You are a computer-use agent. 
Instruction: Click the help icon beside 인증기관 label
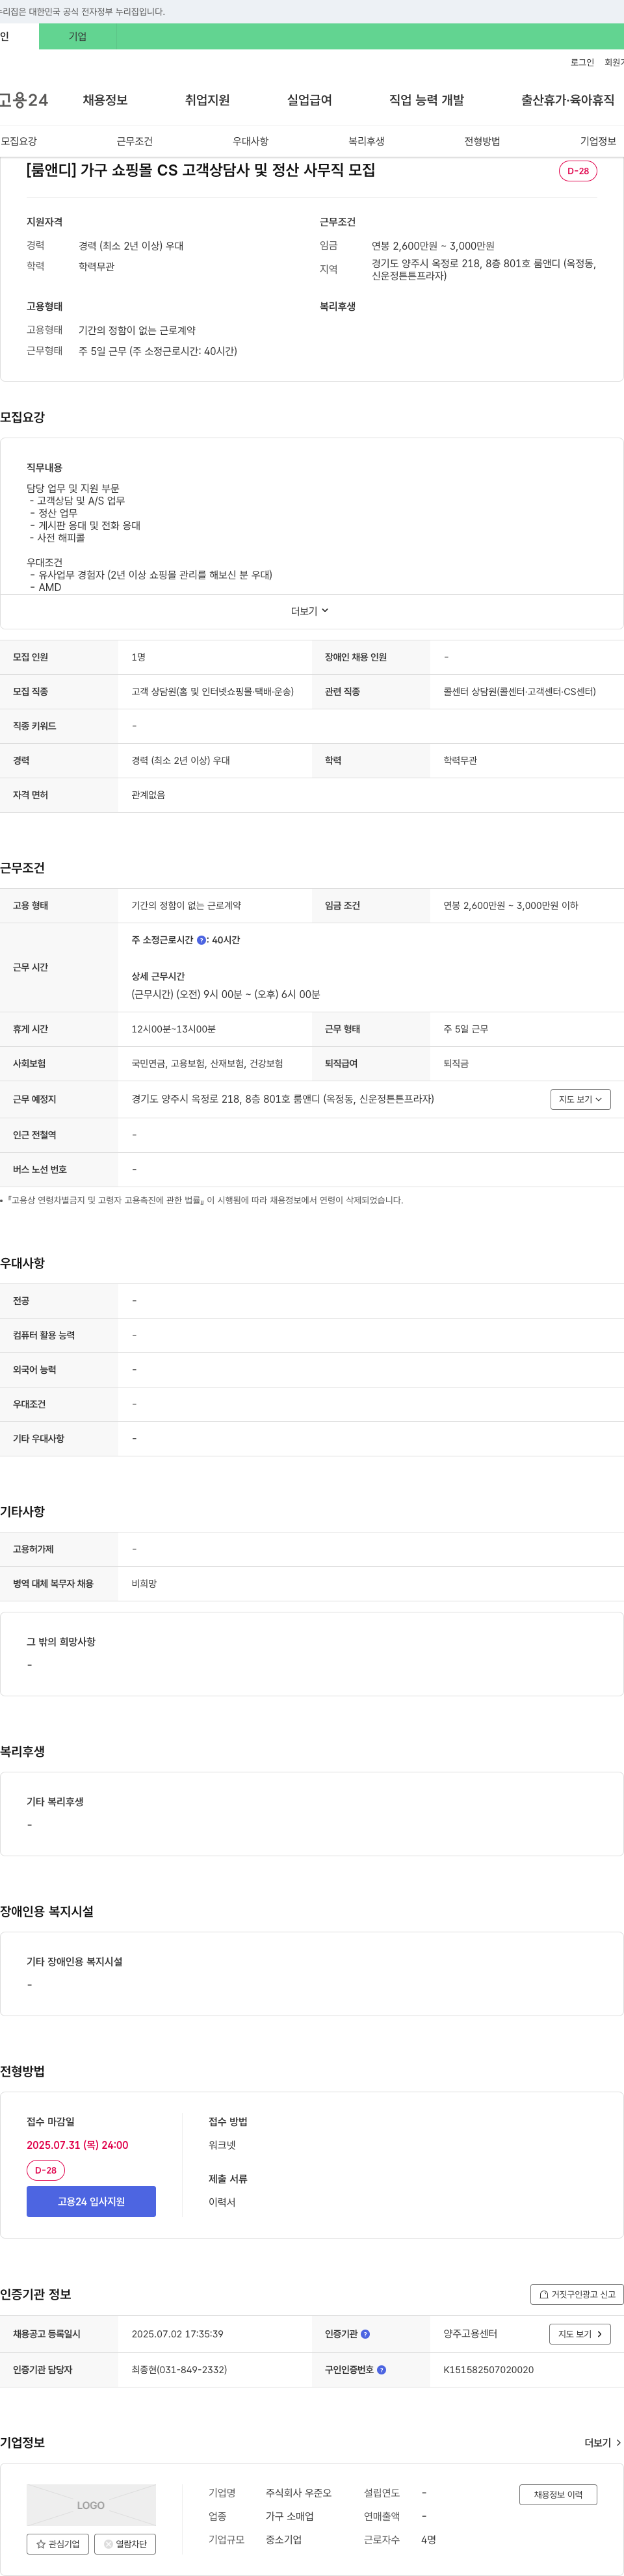point(365,2334)
